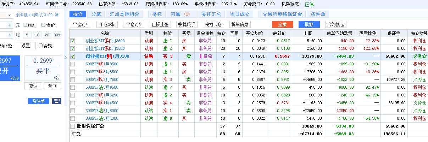Select the 30% quantity preset
This screenshot has height=142, width=428.
click(57, 35)
